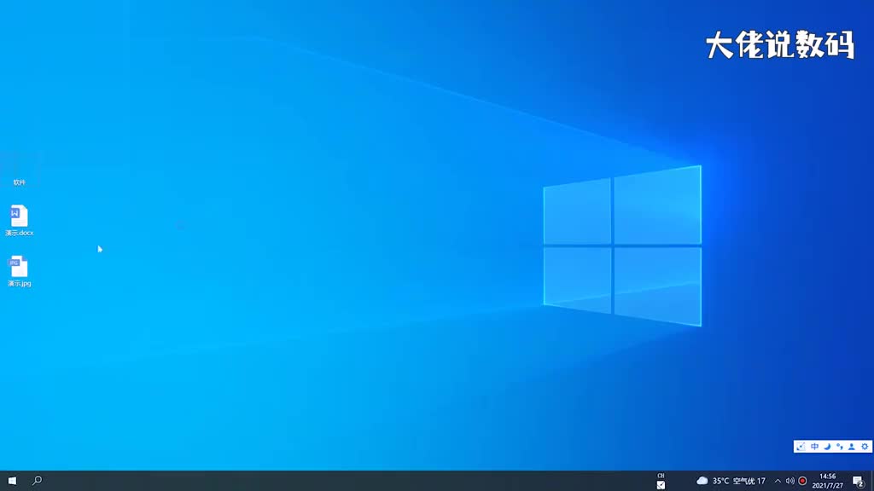This screenshot has height=491, width=874.
Task: Select the 软件 desktop item
Action: click(x=19, y=169)
